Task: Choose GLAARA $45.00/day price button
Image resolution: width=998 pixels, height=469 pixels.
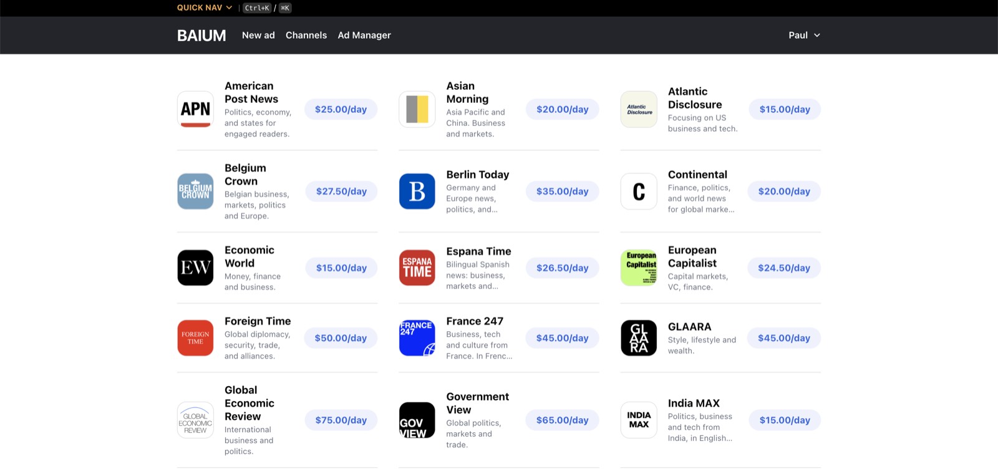Action: click(x=784, y=338)
